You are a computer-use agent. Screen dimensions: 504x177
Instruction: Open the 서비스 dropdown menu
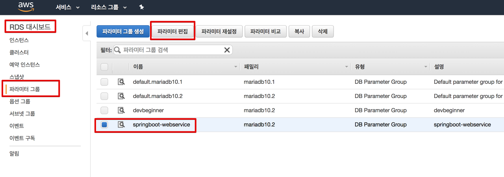point(68,7)
